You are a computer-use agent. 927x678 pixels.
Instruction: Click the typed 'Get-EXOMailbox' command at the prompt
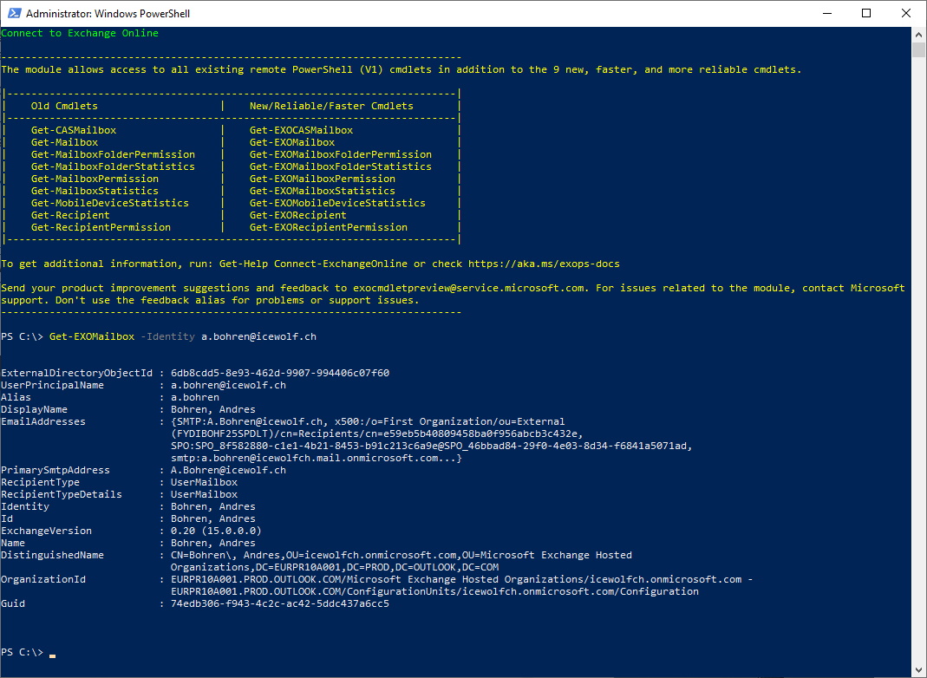[x=92, y=336]
